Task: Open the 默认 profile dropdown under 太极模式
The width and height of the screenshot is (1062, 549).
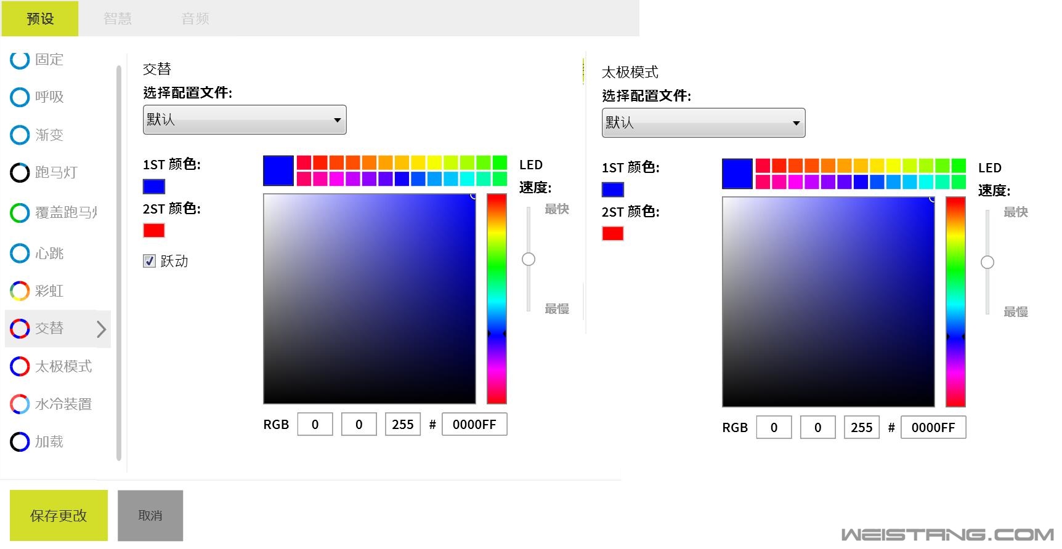Action: [x=703, y=122]
